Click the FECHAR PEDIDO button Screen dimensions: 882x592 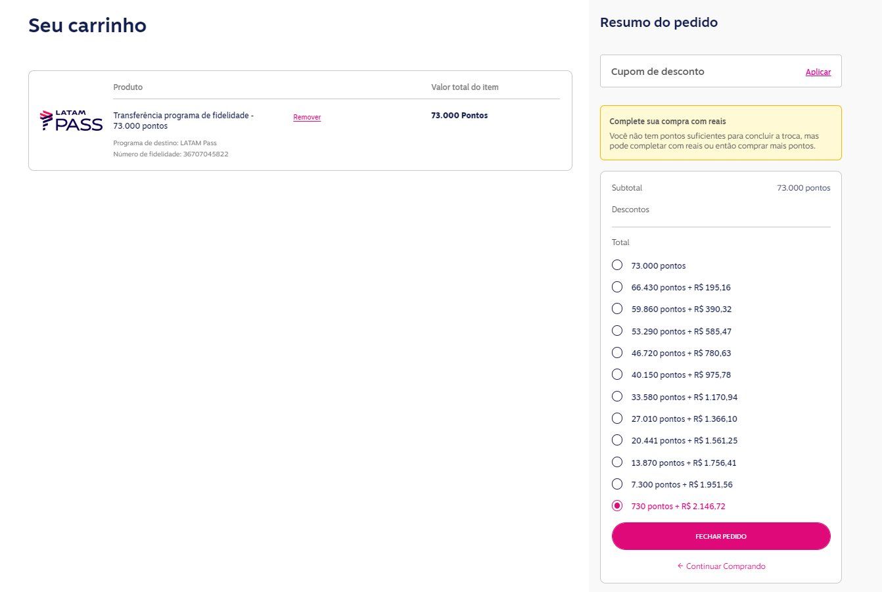(721, 536)
